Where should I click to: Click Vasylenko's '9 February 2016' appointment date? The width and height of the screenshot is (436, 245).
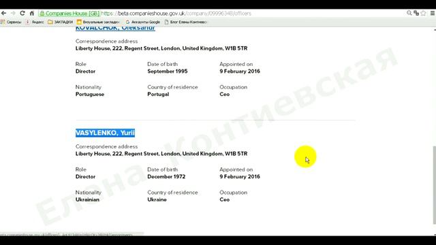tap(240, 177)
